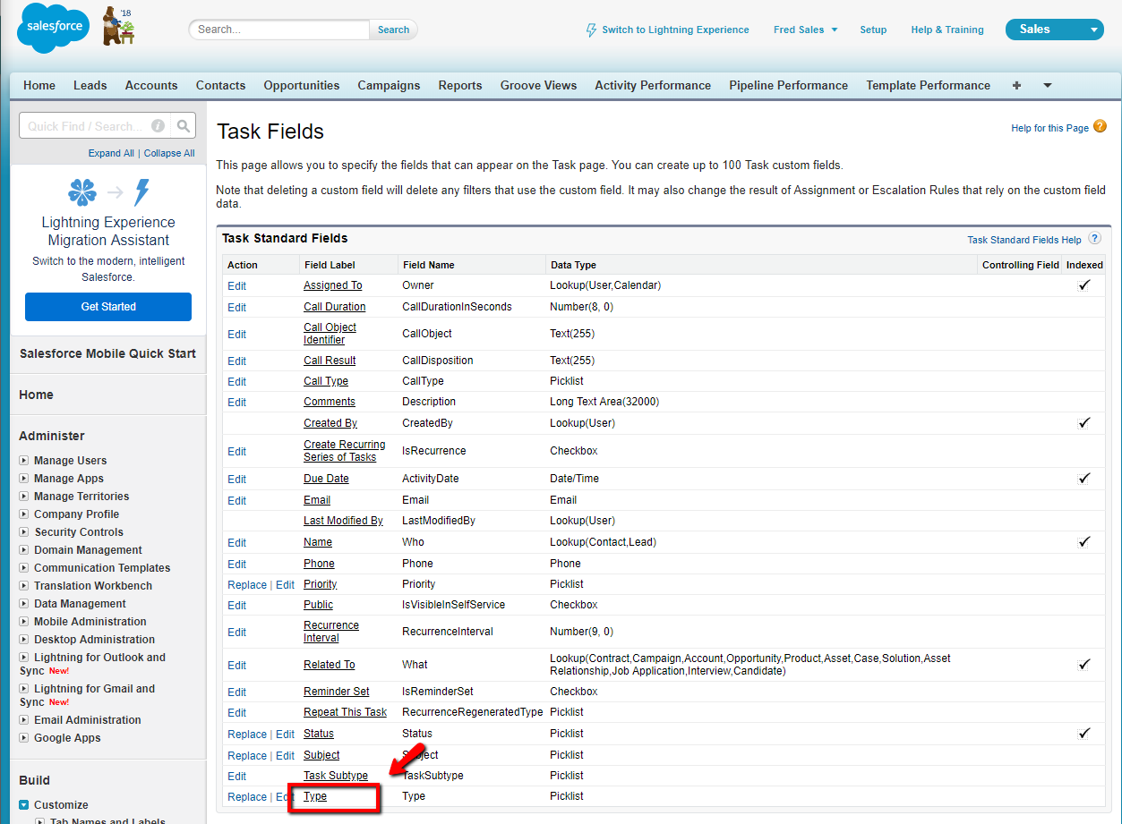Click the 'RecurrenceRegeneratedType' field name
1122x824 pixels.
pyautogui.click(x=473, y=712)
